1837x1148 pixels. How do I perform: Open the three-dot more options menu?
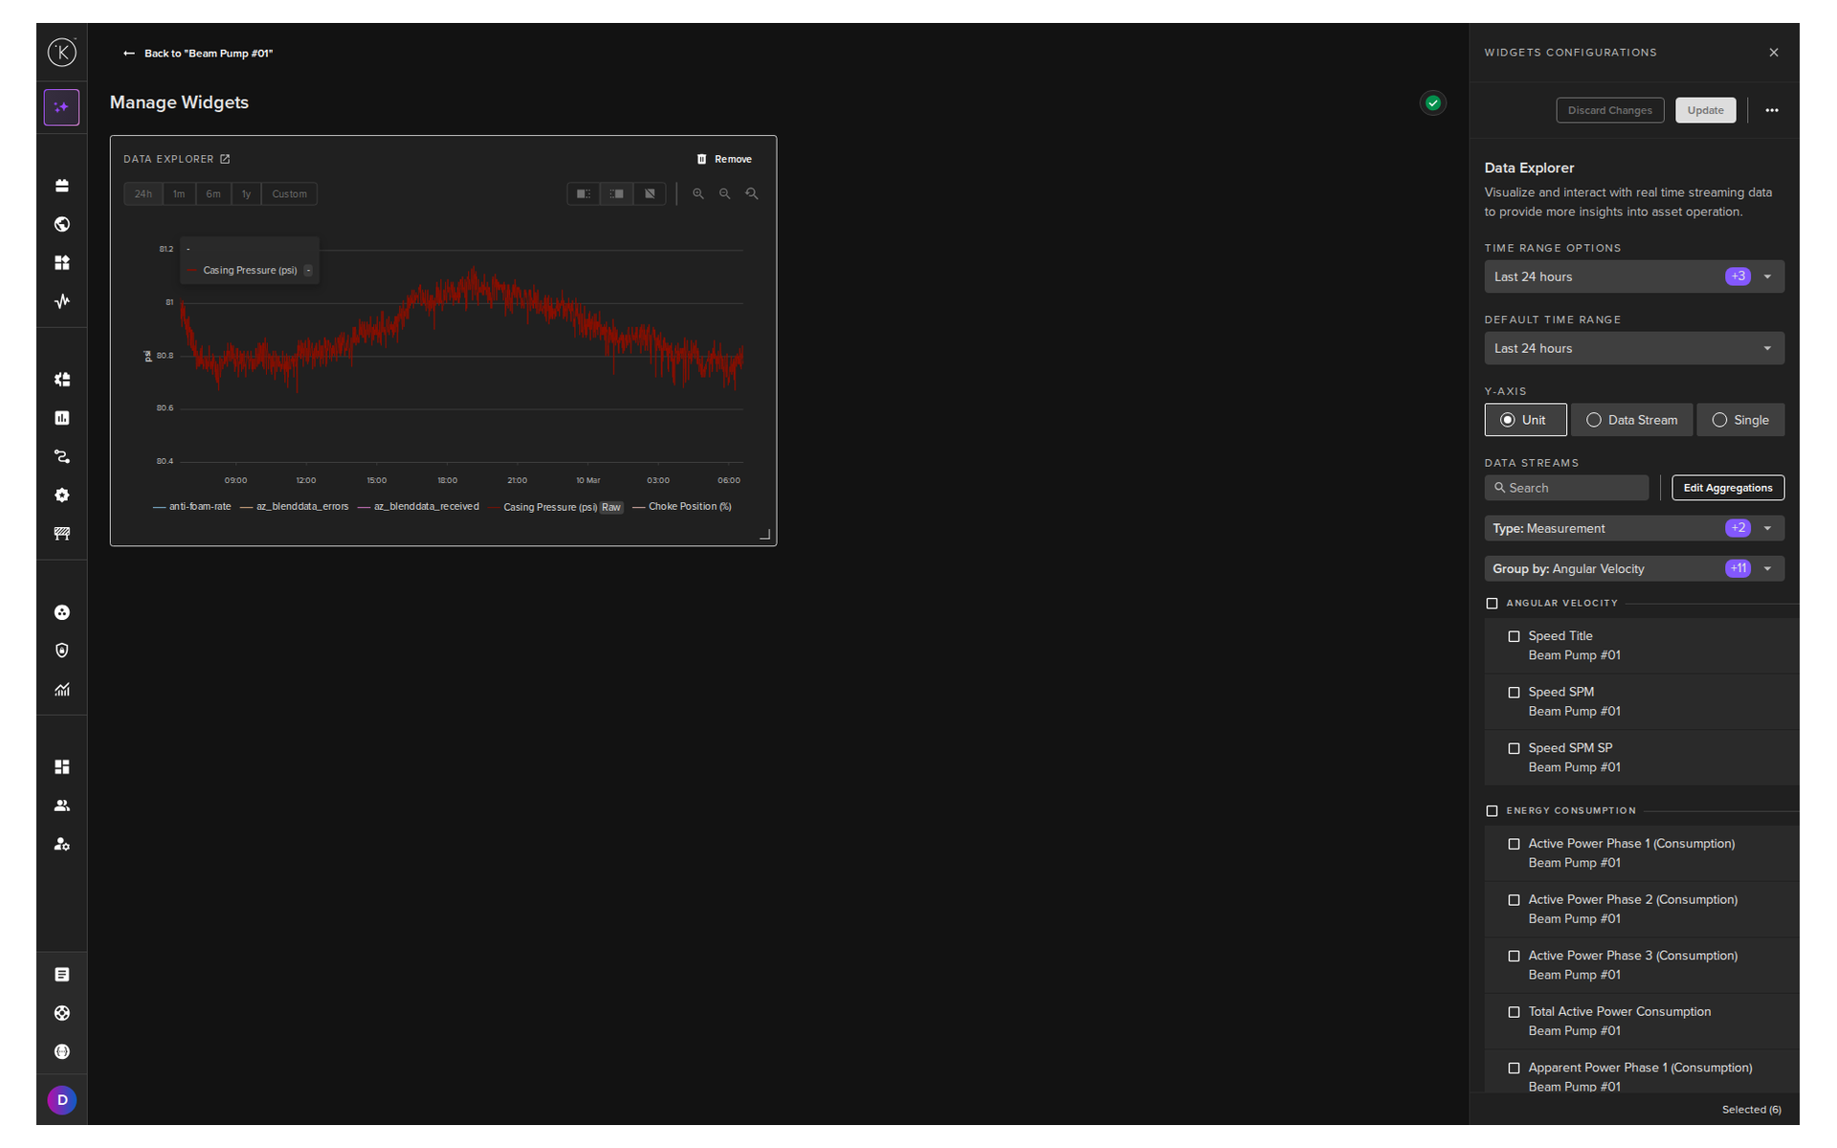point(1772,110)
